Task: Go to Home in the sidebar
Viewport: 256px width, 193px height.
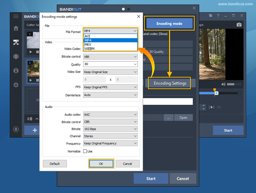Action: coord(16,28)
